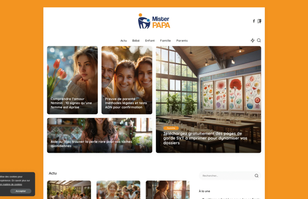Go to the Enfant section
The height and width of the screenshot is (199, 308).
(x=150, y=41)
